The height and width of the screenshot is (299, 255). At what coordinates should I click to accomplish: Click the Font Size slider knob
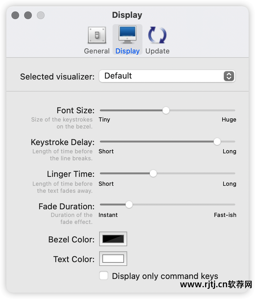point(166,110)
